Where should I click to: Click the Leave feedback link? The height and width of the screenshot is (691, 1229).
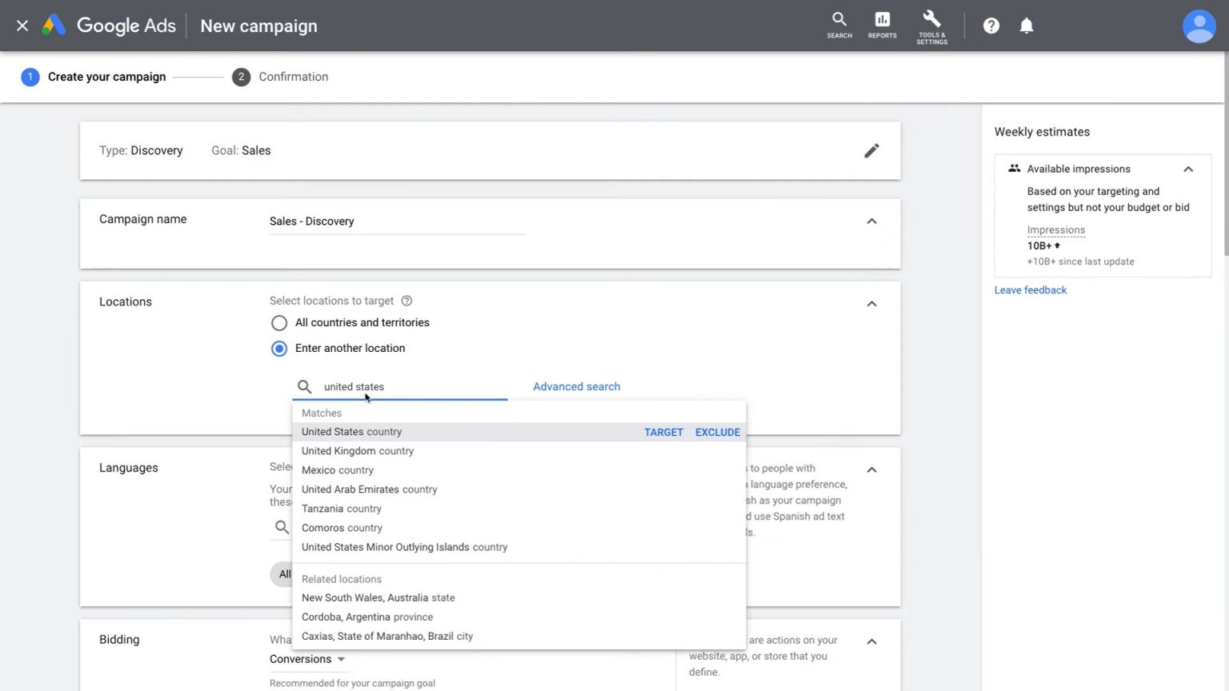[1031, 290]
